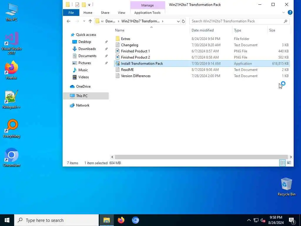
Task: Select Install Transformation Pack application
Action: tap(202, 64)
